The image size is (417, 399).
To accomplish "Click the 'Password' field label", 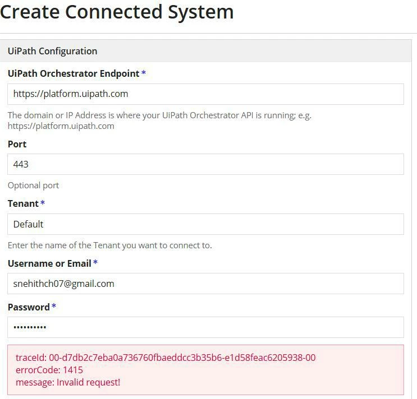I will (29, 307).
